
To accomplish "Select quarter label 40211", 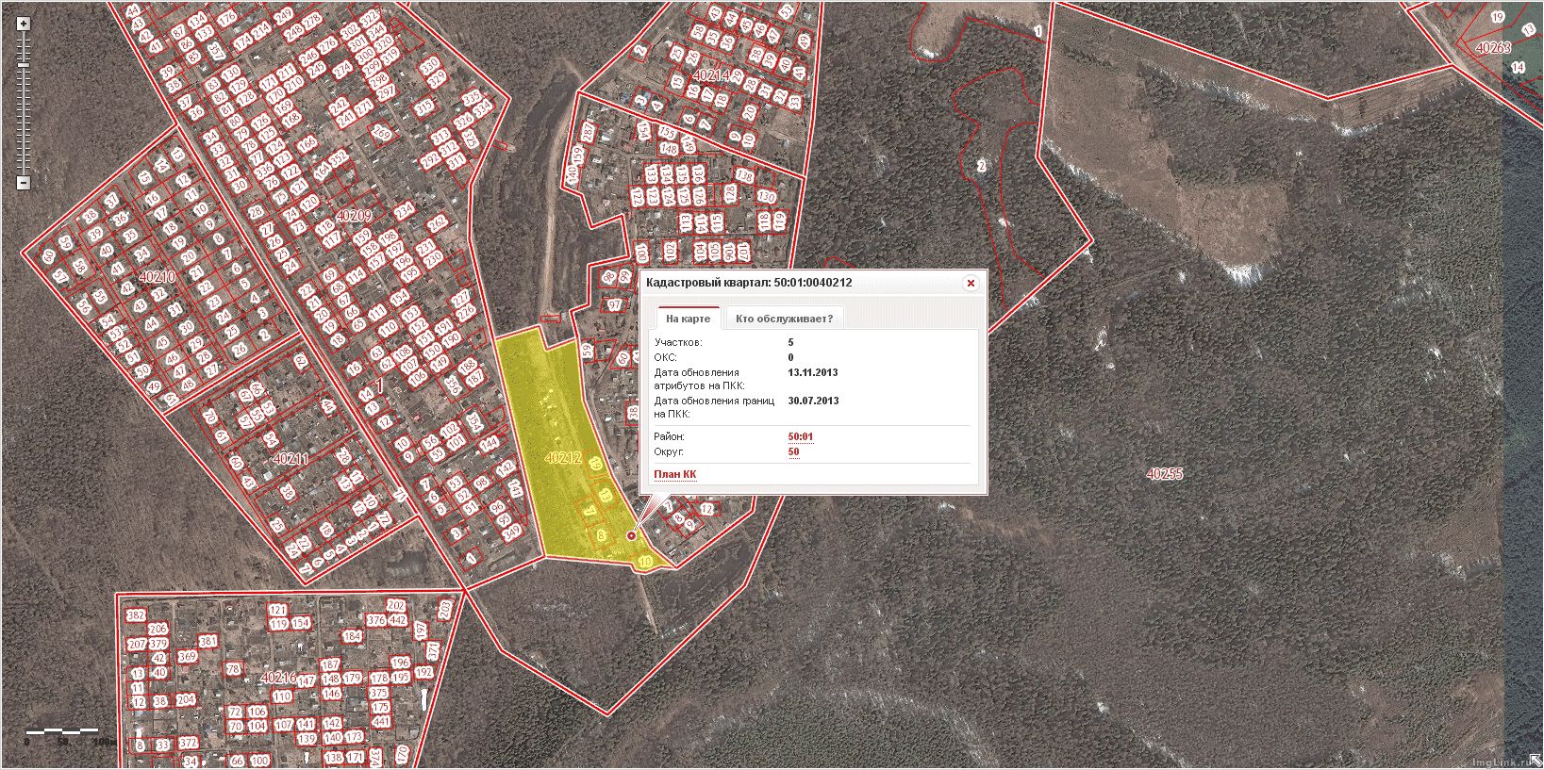I will point(290,459).
